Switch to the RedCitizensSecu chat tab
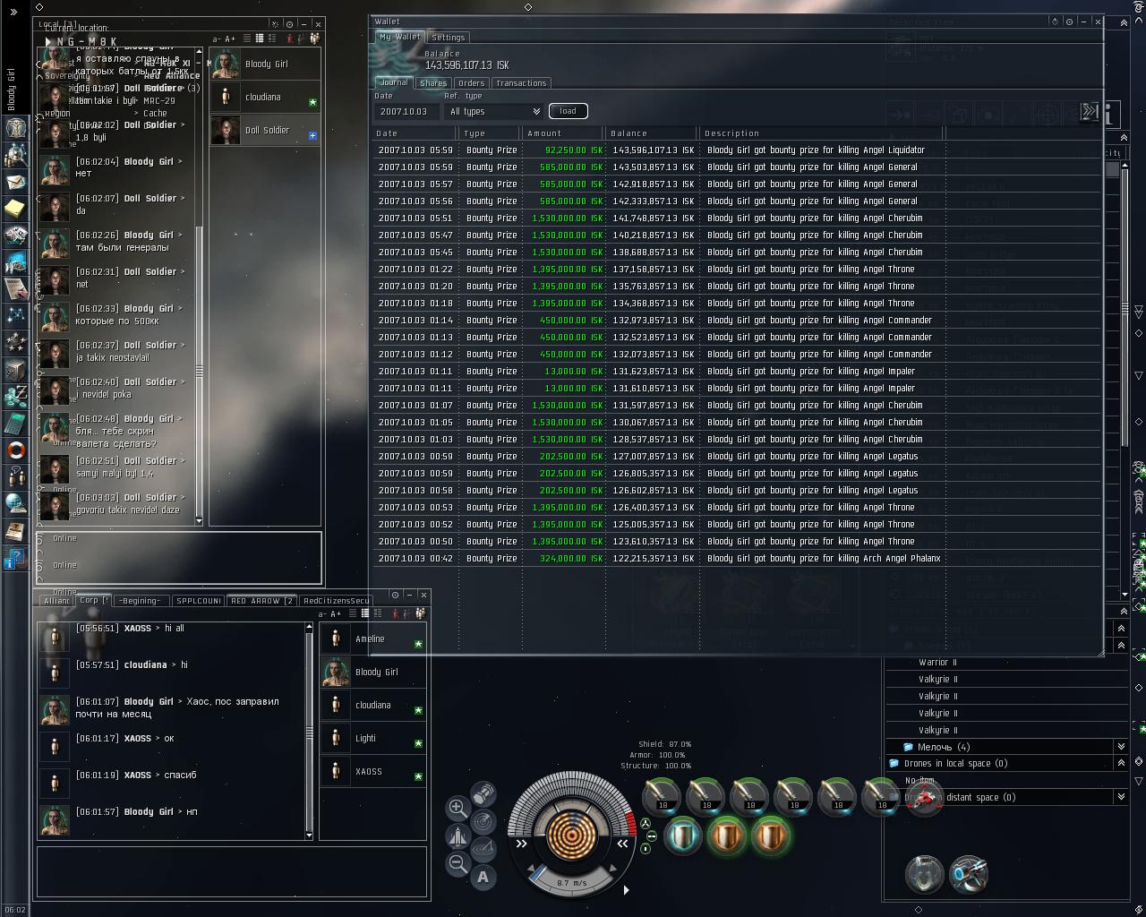 point(336,601)
